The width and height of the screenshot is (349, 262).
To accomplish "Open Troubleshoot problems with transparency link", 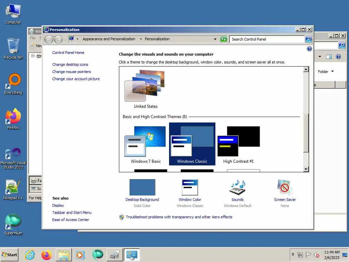I will coord(179,217).
